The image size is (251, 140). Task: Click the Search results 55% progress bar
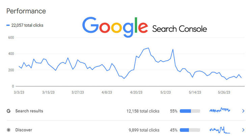click(x=190, y=111)
